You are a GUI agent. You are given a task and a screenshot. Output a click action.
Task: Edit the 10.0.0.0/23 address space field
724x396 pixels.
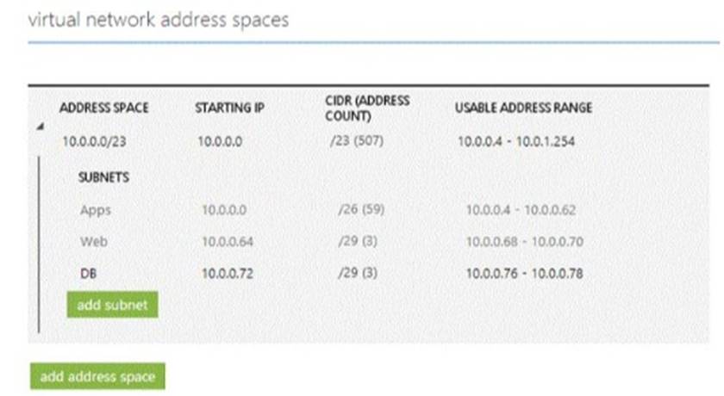[x=94, y=141]
